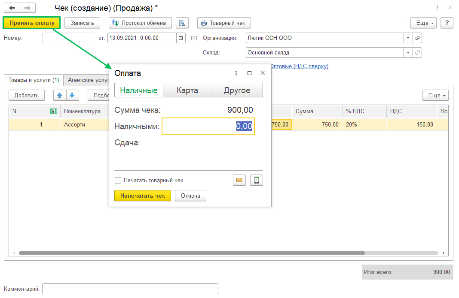Open the top Еще dropdown menu
Screen dimensions: 459x298
(x=423, y=23)
